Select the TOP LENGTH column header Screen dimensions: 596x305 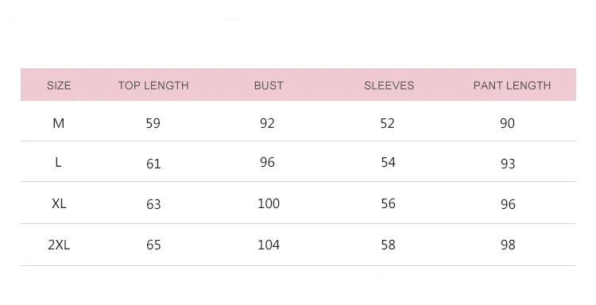pyautogui.click(x=153, y=86)
